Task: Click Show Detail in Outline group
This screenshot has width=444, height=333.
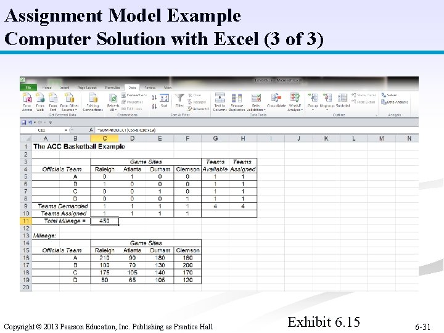Action: pyautogui.click(x=364, y=95)
